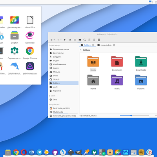Close the materia-kde tab
157x157 pixels.
[x=114, y=45]
